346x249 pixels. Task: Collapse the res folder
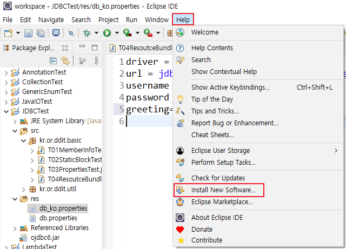tap(15, 199)
